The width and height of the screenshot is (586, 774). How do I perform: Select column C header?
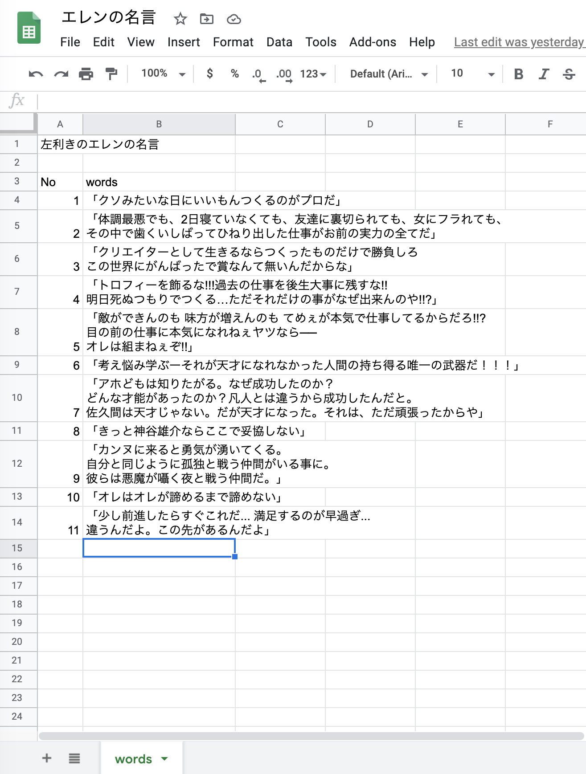tap(280, 124)
